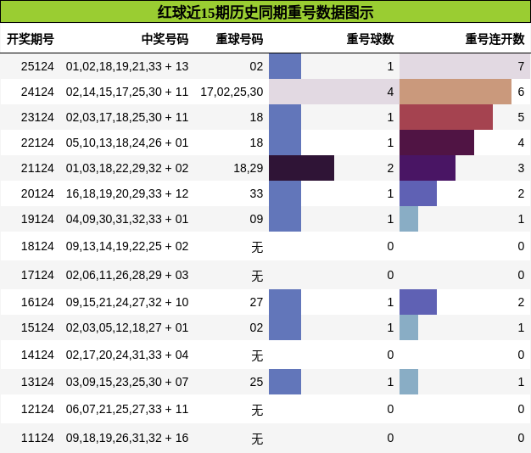Click the title 红球近15期历史同期重号数据图示
Screen dimensions: 531x453
click(265, 13)
